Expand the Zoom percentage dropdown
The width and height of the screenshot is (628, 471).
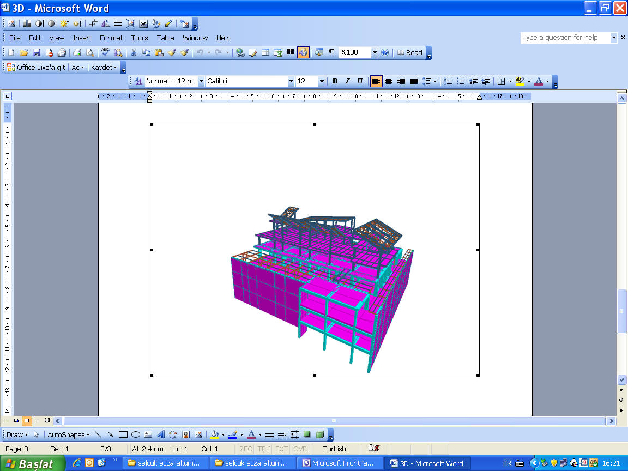coord(375,53)
